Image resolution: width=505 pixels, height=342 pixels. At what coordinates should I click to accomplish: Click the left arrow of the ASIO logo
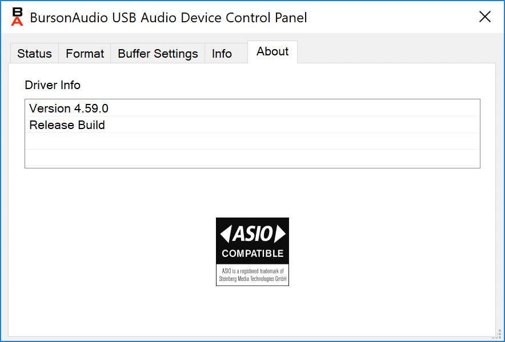click(x=225, y=234)
